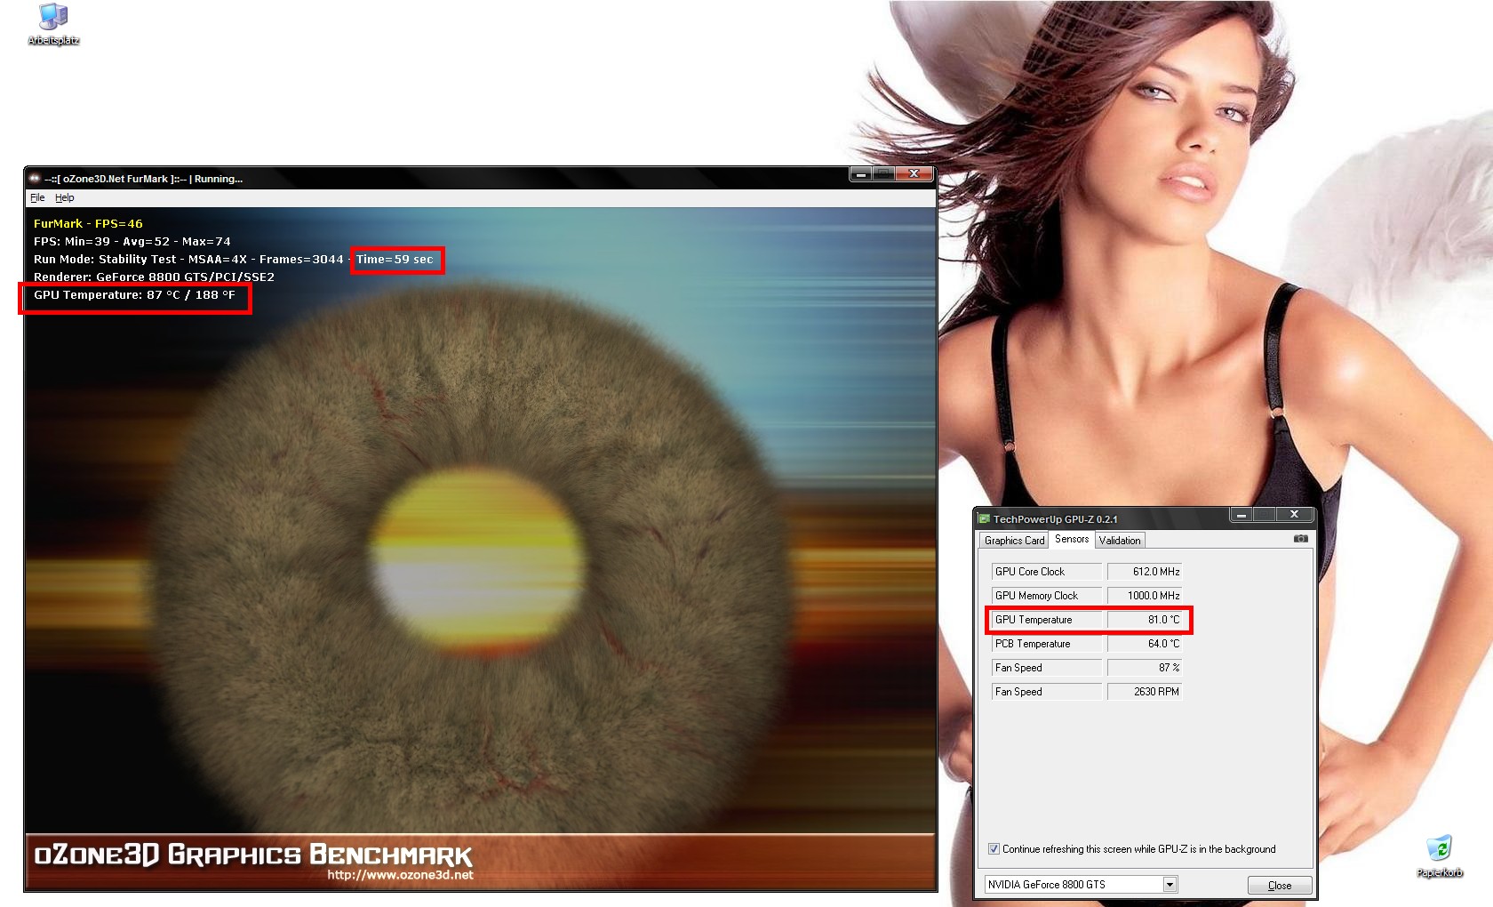Image resolution: width=1493 pixels, height=907 pixels.
Task: Click the FurMark FPS=46 overlay text
Action: pos(88,224)
